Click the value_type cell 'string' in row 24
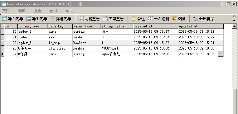 87,54
